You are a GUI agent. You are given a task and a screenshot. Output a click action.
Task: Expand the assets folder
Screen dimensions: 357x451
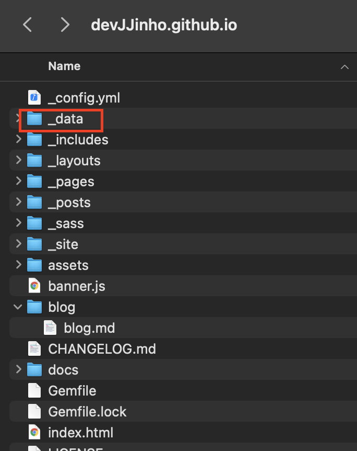click(19, 265)
